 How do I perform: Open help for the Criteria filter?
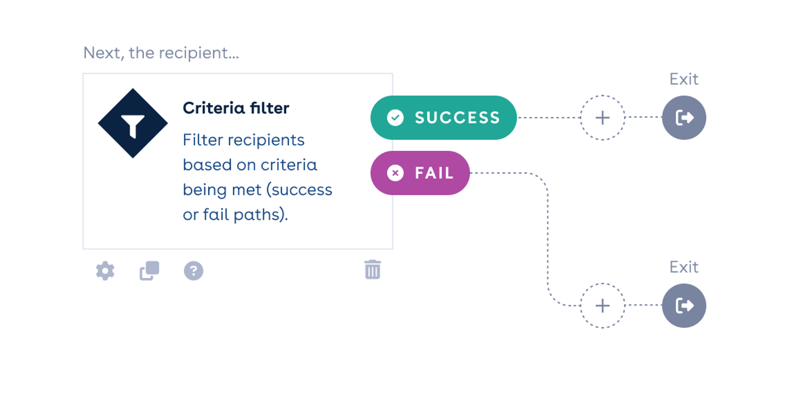(x=193, y=270)
